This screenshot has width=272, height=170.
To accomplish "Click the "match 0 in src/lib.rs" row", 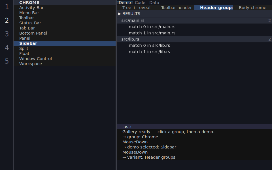I will point(194,45).
